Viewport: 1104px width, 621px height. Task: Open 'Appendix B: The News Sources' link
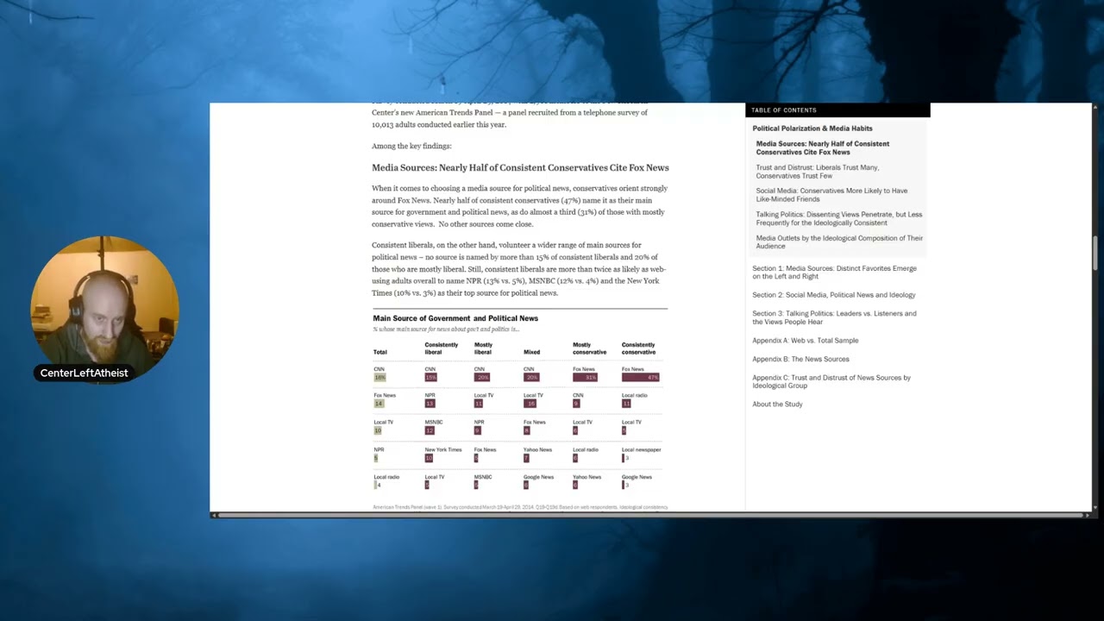pos(800,359)
